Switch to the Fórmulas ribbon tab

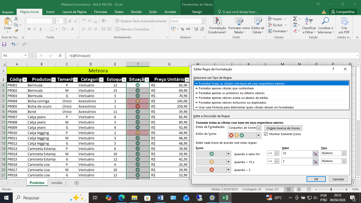(100, 12)
